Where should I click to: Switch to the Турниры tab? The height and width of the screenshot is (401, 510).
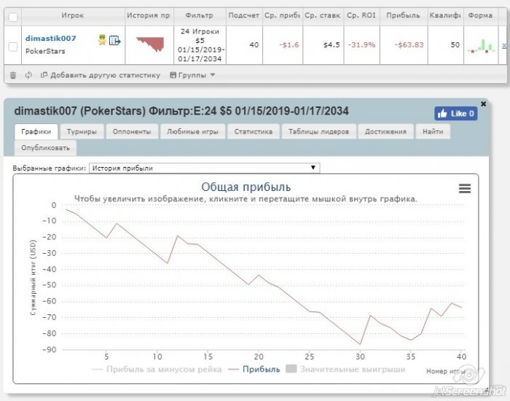pyautogui.click(x=82, y=131)
